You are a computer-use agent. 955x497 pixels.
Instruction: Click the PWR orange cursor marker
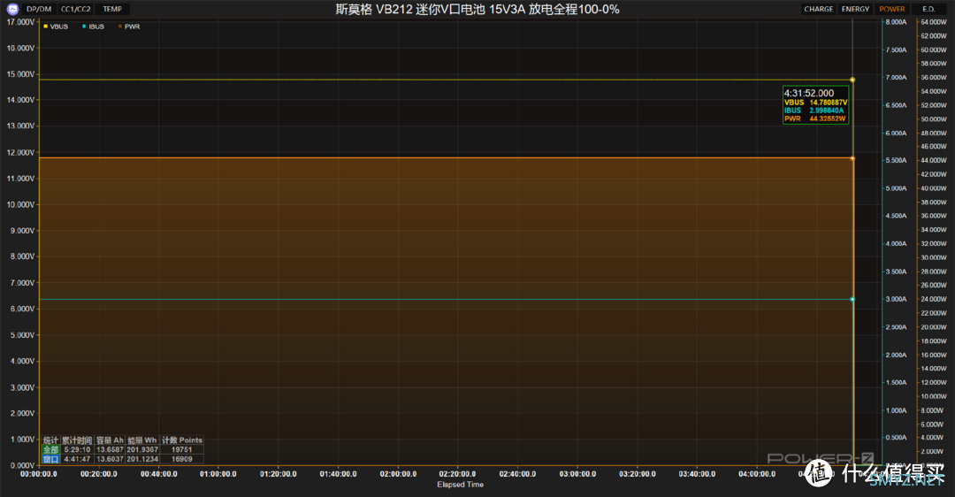(852, 158)
